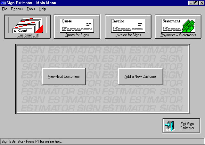Click the Exit Sign Estimator text label
Screen dimensions: 205x145
click(187, 126)
